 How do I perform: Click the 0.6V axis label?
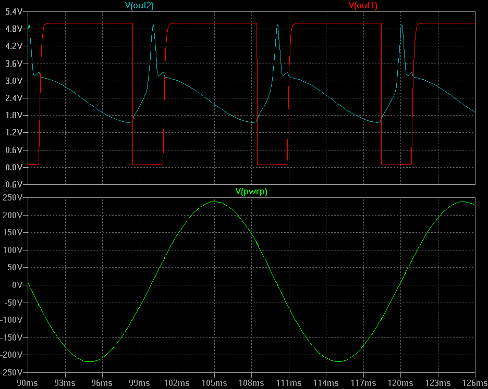(14, 150)
